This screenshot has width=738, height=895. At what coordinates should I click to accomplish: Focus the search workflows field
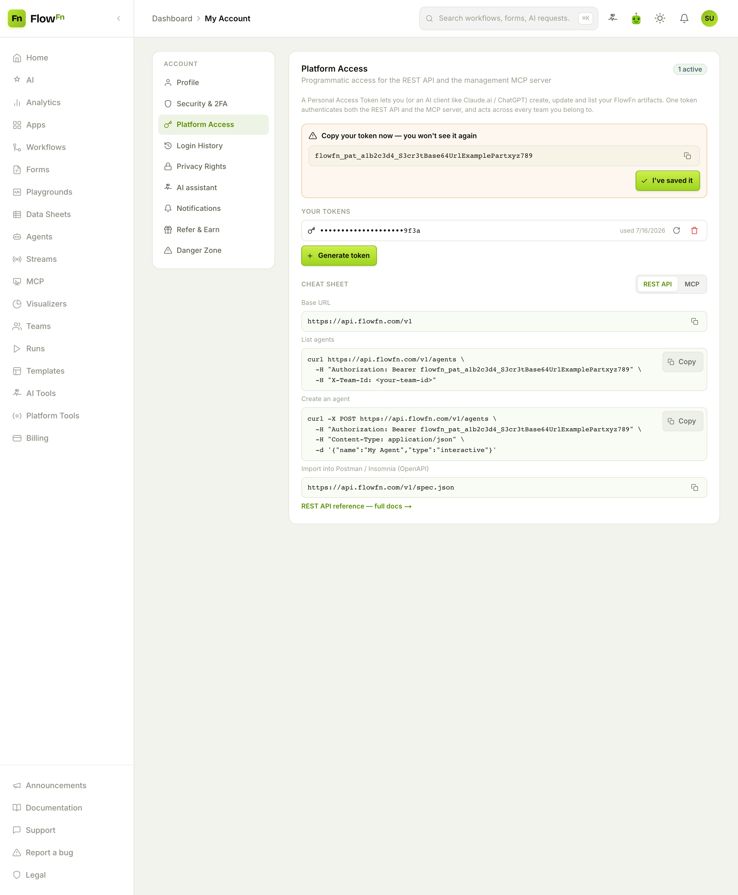click(508, 18)
